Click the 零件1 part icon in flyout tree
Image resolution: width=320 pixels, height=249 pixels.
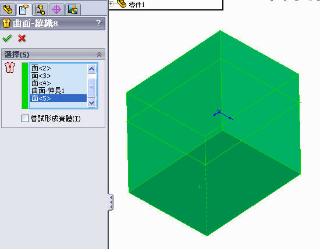pyautogui.click(x=122, y=3)
